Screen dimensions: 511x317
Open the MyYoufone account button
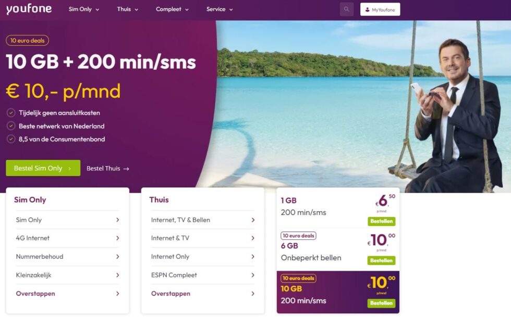[380, 9]
